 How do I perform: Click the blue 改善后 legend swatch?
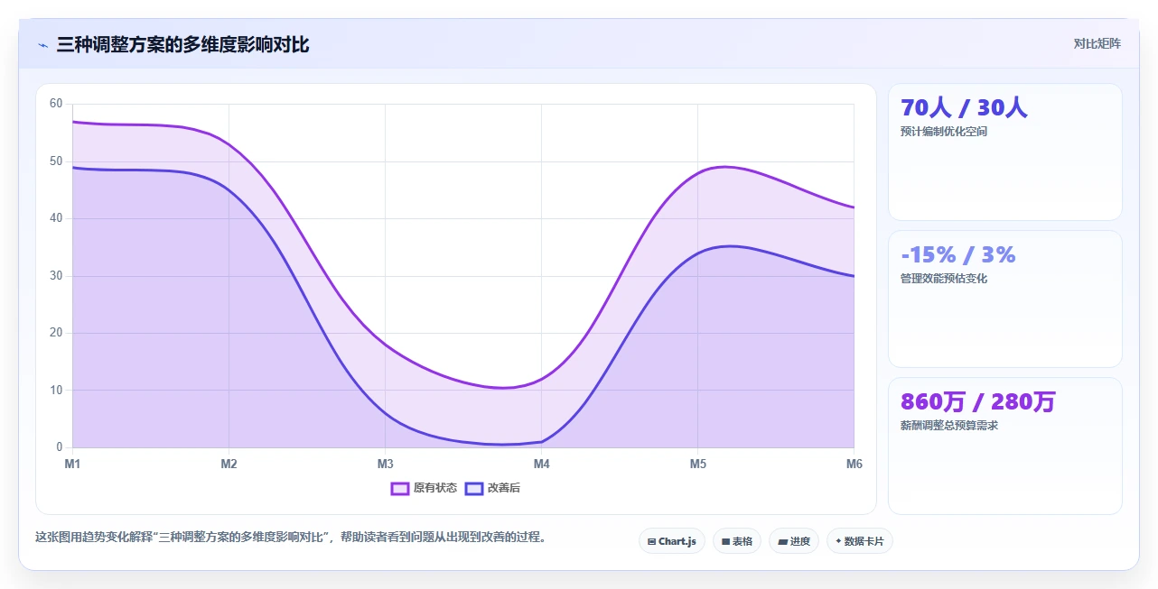tap(474, 488)
